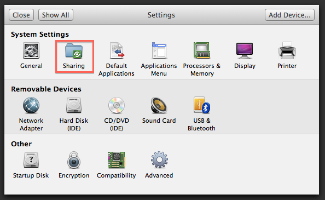Click the Add Device... button
Screen dimensions: 325x200
(x=289, y=15)
